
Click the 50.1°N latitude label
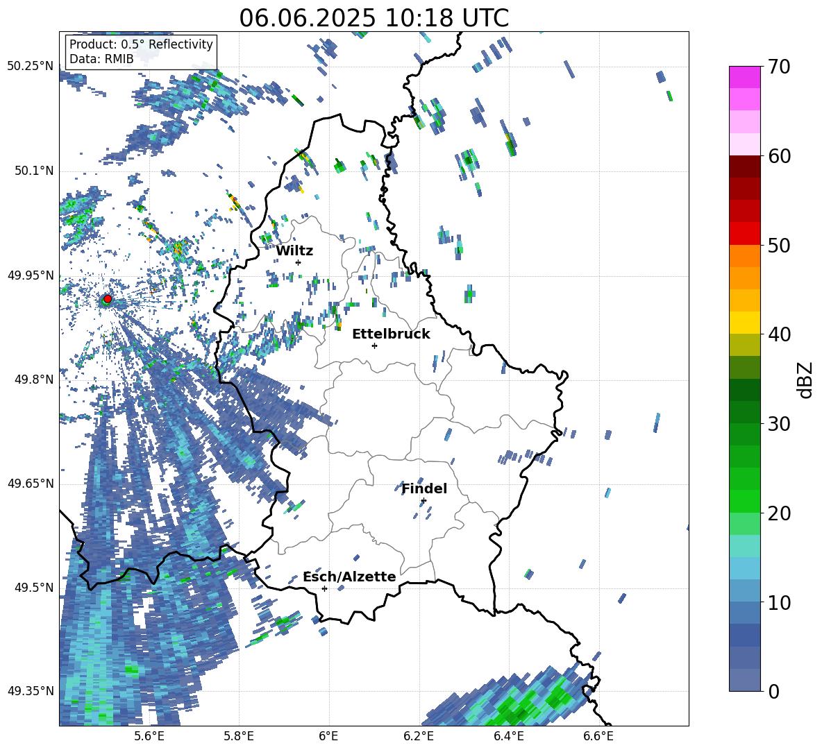point(34,171)
